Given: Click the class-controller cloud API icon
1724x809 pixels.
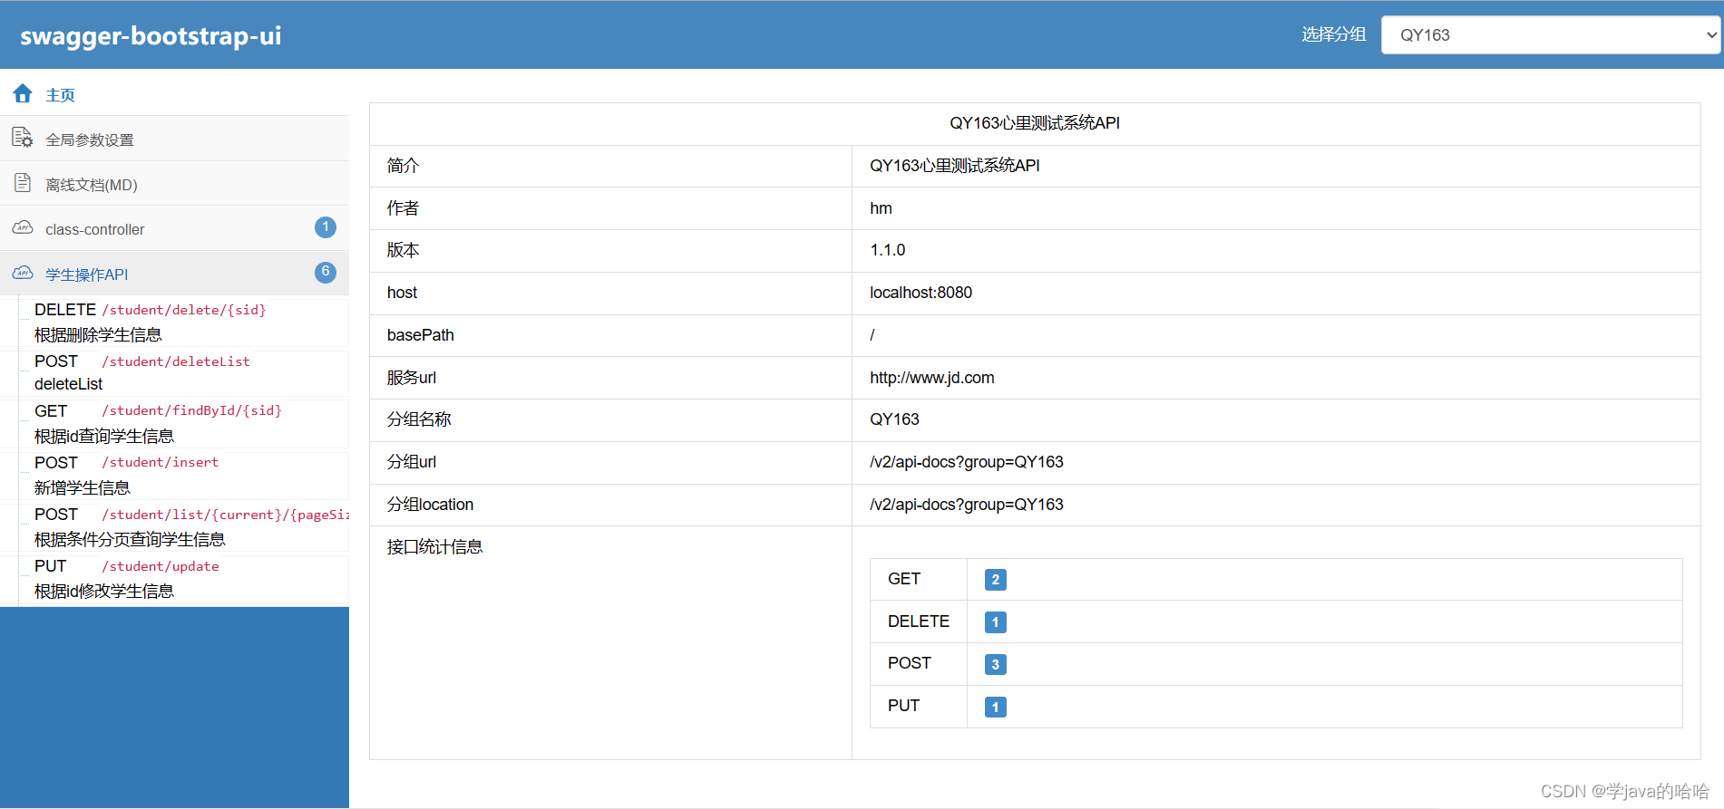Looking at the screenshot, I should coord(23,227).
